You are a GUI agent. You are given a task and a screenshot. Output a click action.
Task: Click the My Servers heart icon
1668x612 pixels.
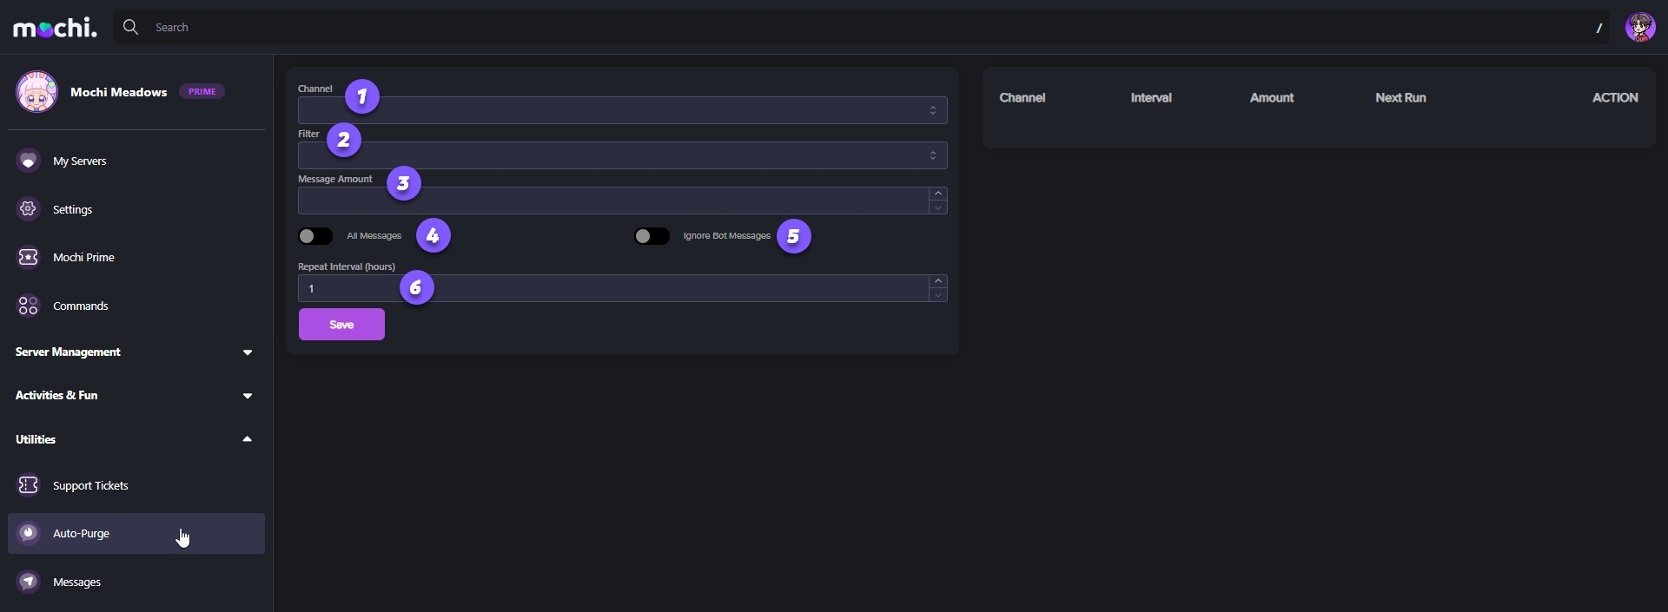click(x=29, y=161)
